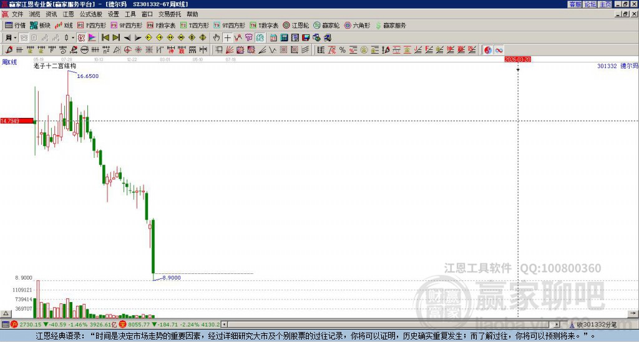Click the circled 金 golden ratio icon

pyautogui.click(x=364, y=50)
